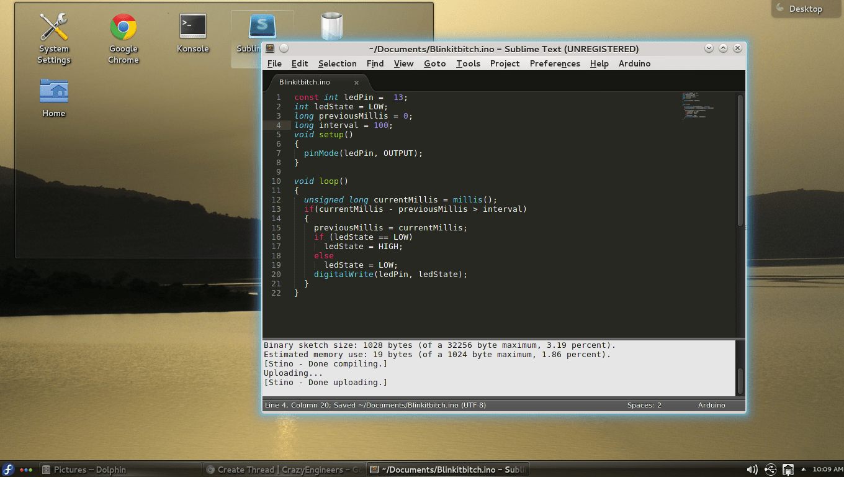The width and height of the screenshot is (844, 477).
Task: Open the volume control in tray
Action: 752,470
